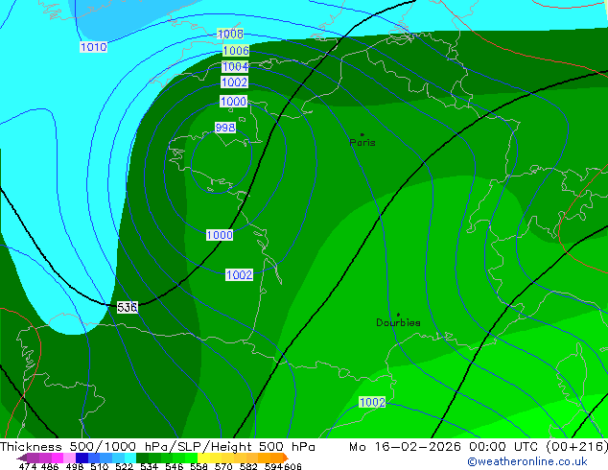This screenshot has height=470, width=608.
Task: Click the purple legend swatch above 474
Action: 34,458
